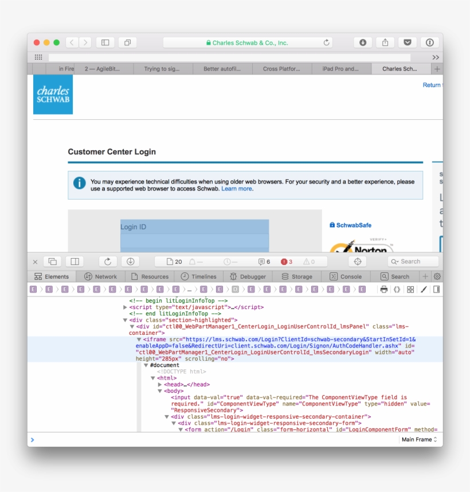Open the Debugger inspector tab
The width and height of the screenshot is (470, 492).
(x=248, y=276)
